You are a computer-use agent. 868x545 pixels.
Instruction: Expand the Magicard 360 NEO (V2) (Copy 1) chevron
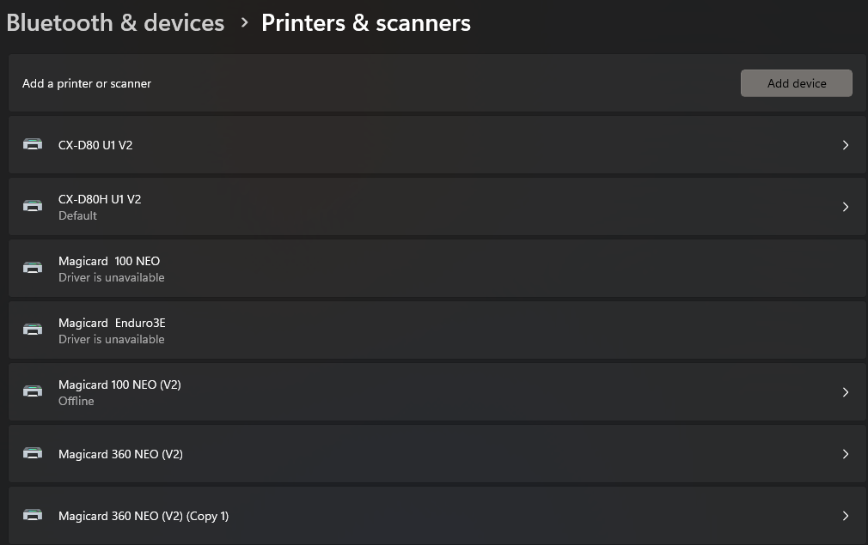pyautogui.click(x=846, y=516)
